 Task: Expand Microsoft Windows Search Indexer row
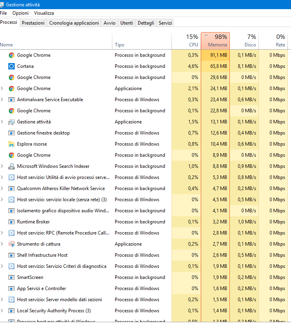pyautogui.click(x=2, y=166)
